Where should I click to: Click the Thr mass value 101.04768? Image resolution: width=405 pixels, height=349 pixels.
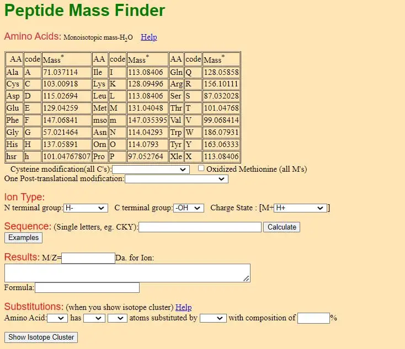(x=221, y=108)
